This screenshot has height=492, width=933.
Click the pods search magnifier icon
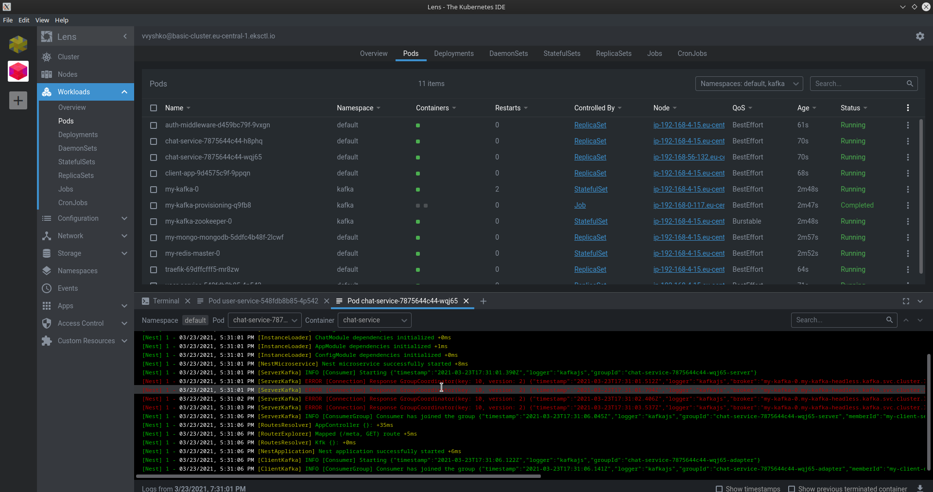[x=910, y=84]
